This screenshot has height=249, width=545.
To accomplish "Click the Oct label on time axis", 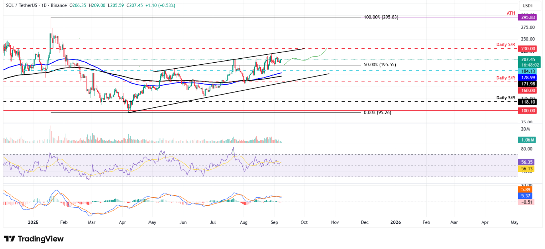I will (304, 222).
